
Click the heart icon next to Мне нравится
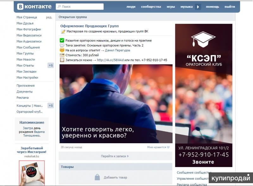coord(168,147)
